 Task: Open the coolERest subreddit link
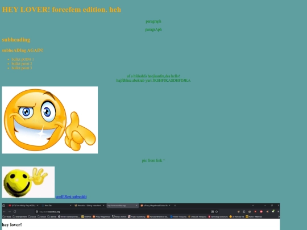pos(71,196)
